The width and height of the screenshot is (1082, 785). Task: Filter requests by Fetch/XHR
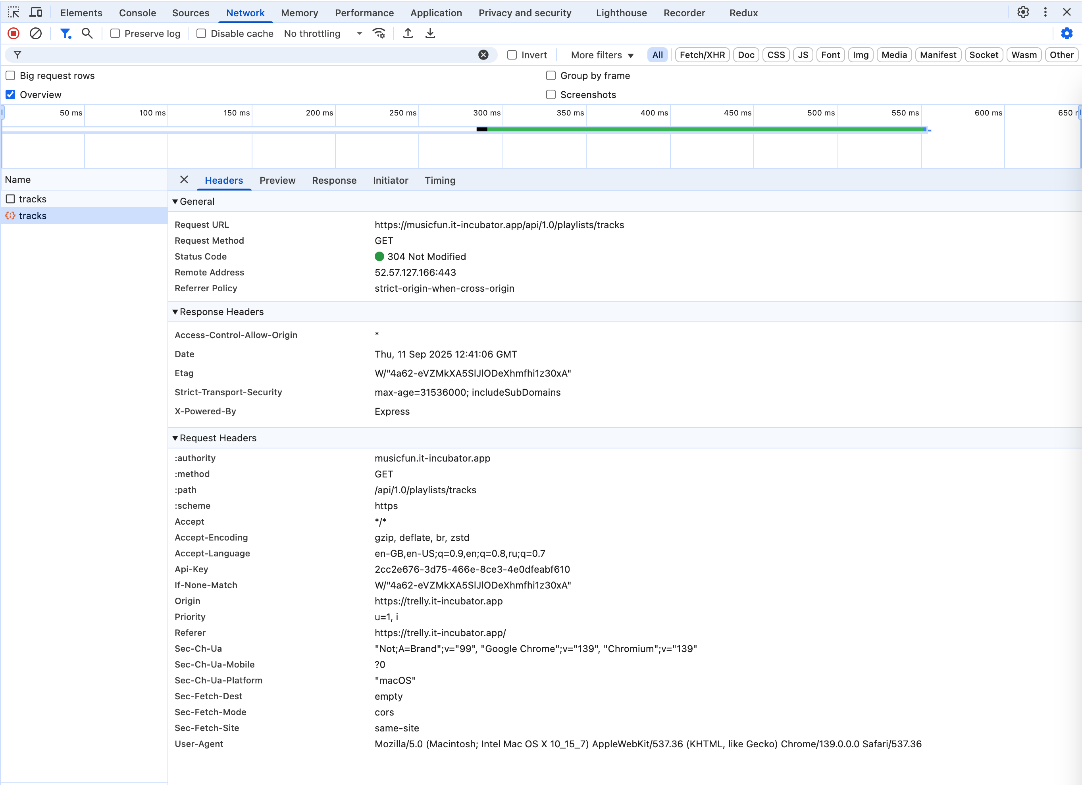pyautogui.click(x=702, y=55)
